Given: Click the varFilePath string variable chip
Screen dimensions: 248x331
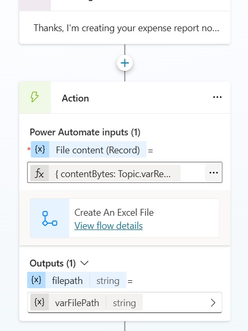Looking at the screenshot, I should click(x=87, y=302).
